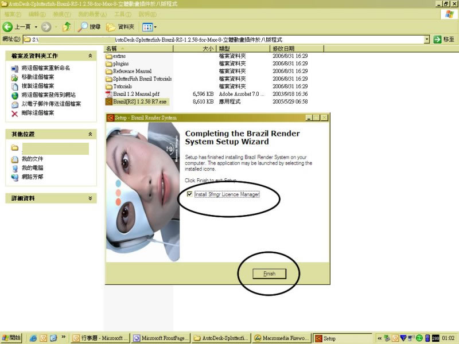Open the 搜尋 search pane
This screenshot has height=344, width=459.
point(90,27)
